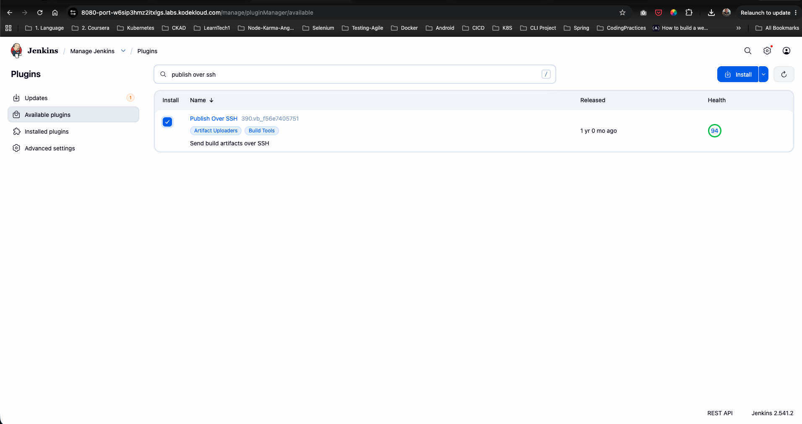This screenshot has height=424, width=802.
Task: Click the colorful circle extension icon
Action: tap(673, 13)
